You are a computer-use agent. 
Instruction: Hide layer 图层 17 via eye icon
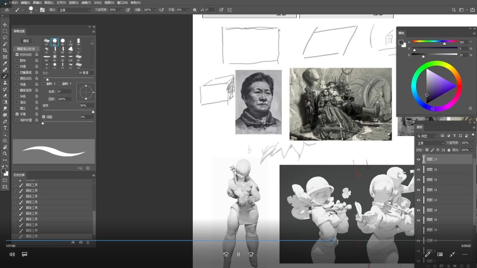418,159
